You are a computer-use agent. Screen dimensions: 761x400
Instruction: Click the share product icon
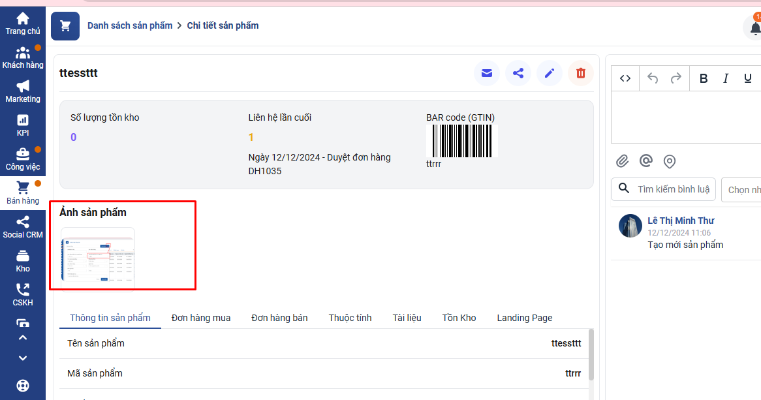518,73
